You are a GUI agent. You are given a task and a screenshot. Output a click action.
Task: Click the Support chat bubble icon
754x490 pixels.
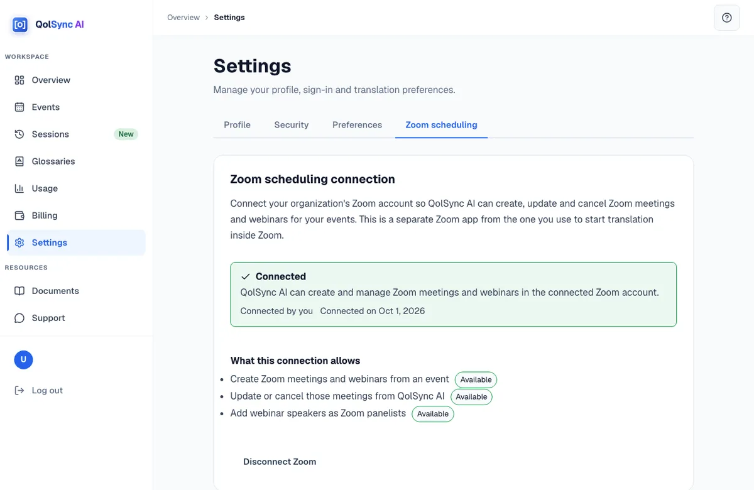click(x=19, y=318)
